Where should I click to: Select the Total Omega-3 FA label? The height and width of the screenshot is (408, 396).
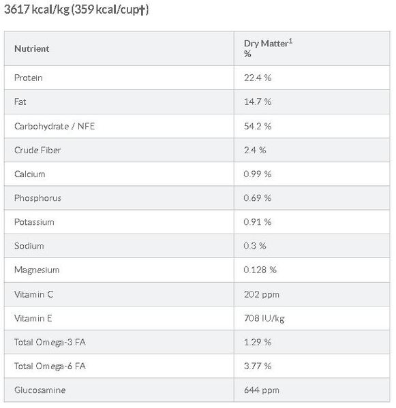click(x=50, y=342)
